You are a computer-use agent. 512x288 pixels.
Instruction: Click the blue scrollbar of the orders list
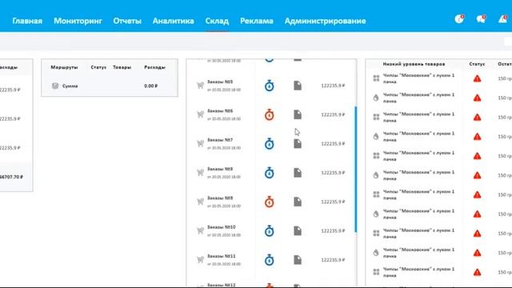coord(355,169)
